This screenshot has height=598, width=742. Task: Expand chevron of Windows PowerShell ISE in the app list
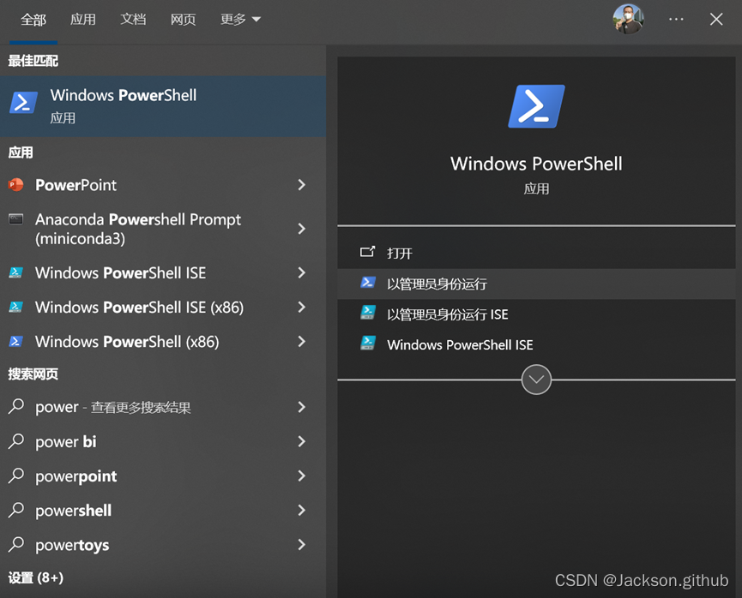(301, 272)
